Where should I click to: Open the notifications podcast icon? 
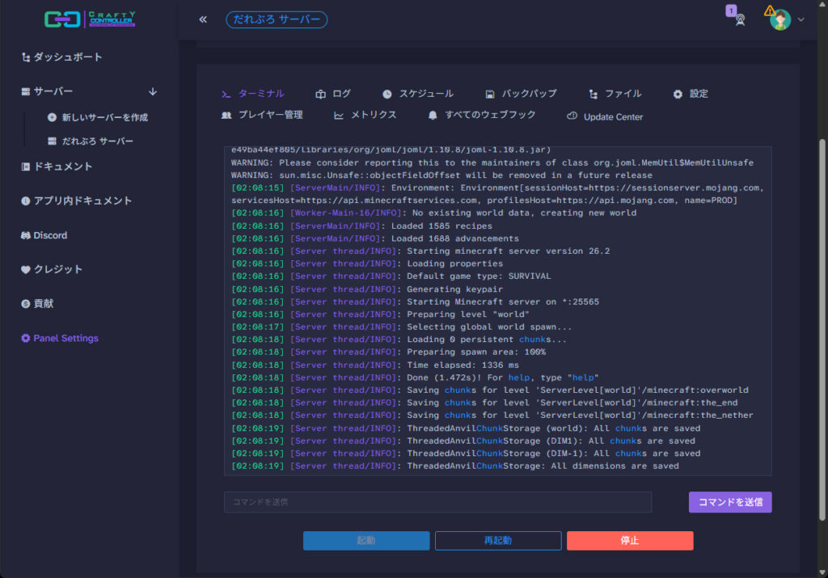pyautogui.click(x=740, y=20)
